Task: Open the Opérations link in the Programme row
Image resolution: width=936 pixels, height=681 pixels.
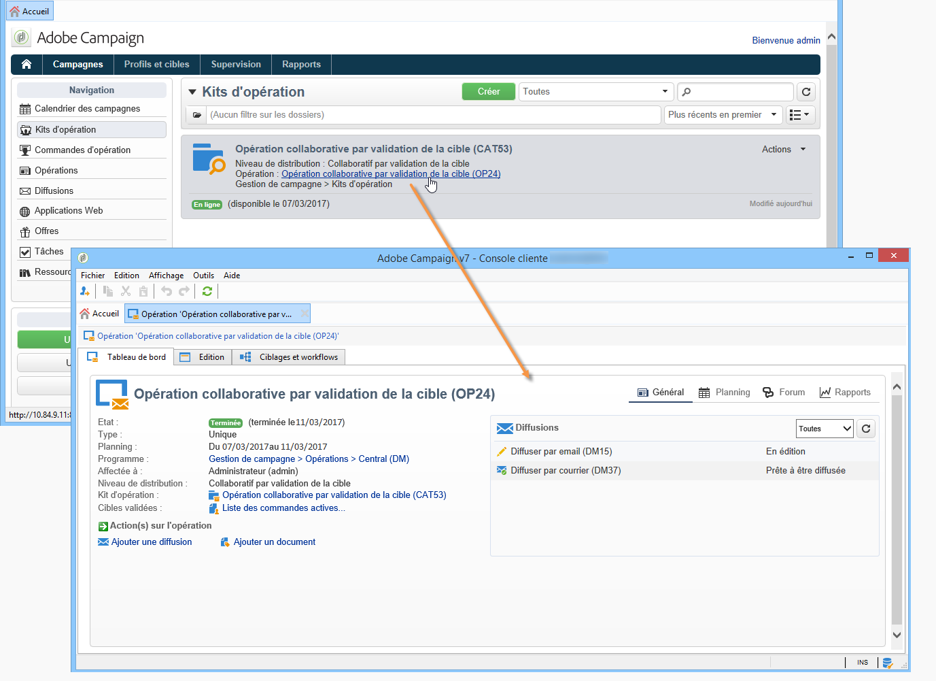Action: [x=326, y=459]
